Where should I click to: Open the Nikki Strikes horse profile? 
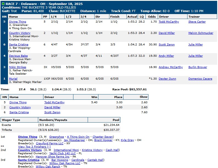(18, 67)
